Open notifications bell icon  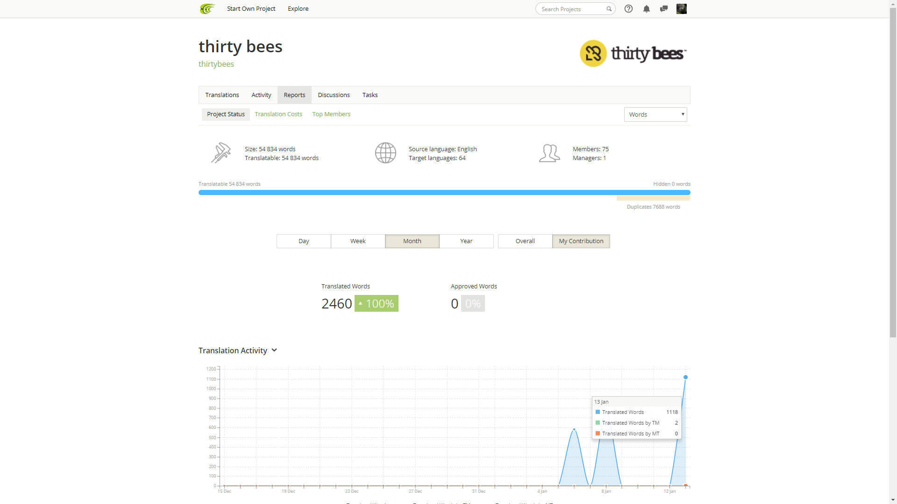(x=647, y=9)
